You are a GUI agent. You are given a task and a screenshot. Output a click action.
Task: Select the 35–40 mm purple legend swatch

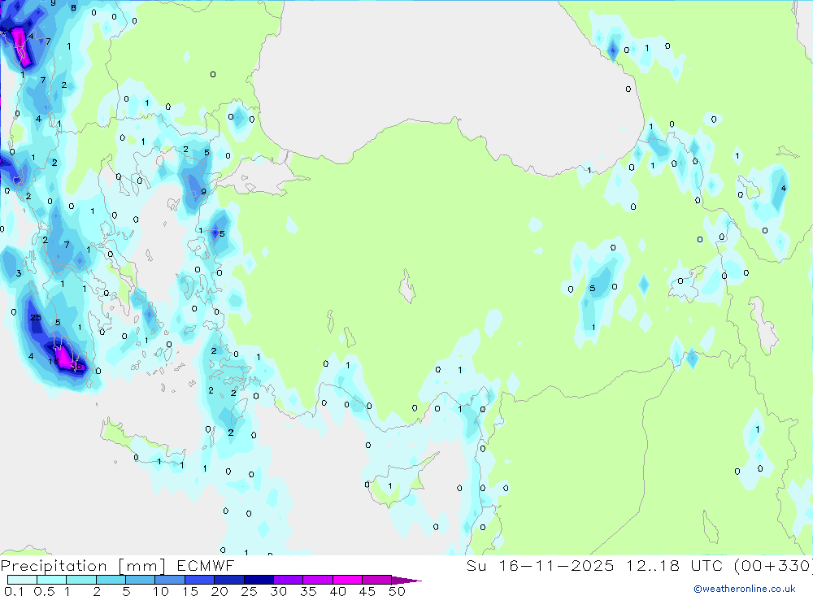[317, 580]
